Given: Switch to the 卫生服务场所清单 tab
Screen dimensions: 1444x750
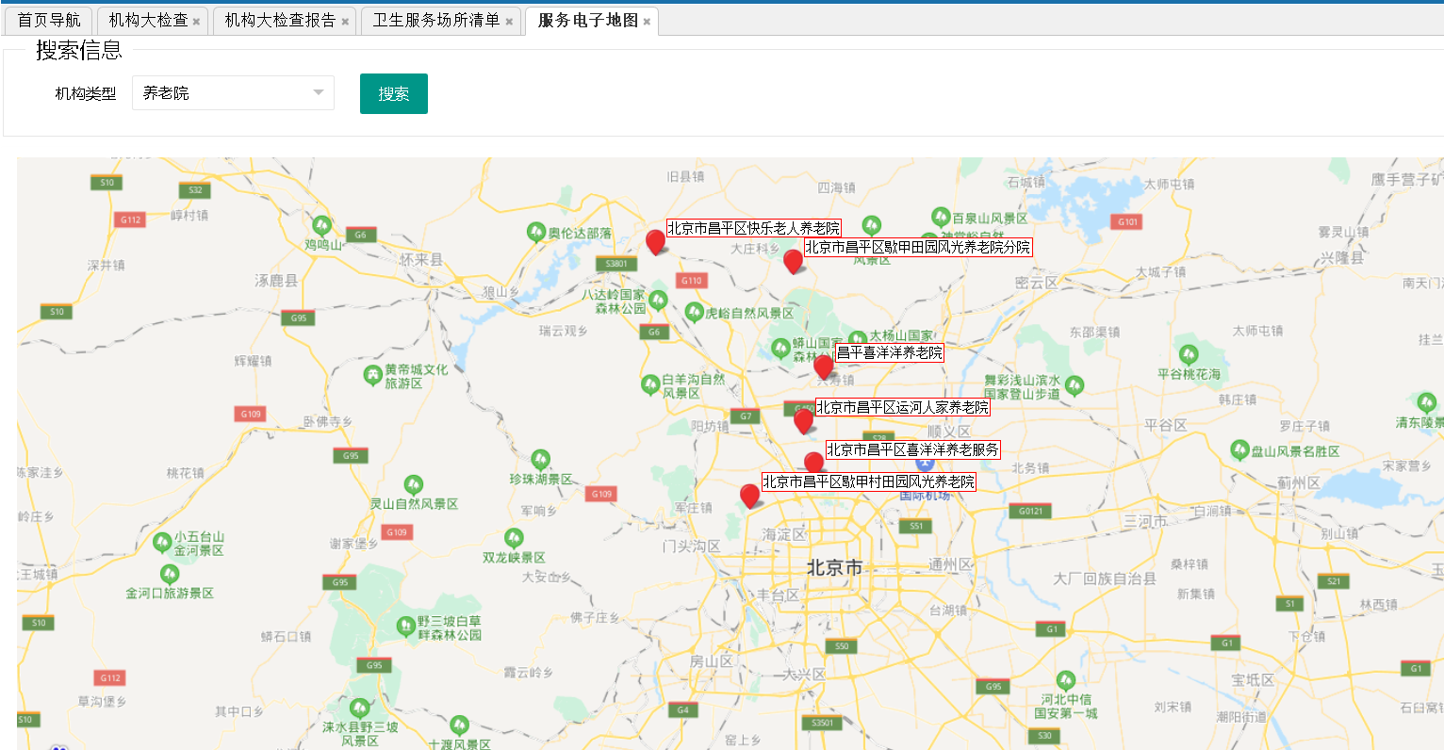Looking at the screenshot, I should [435, 21].
